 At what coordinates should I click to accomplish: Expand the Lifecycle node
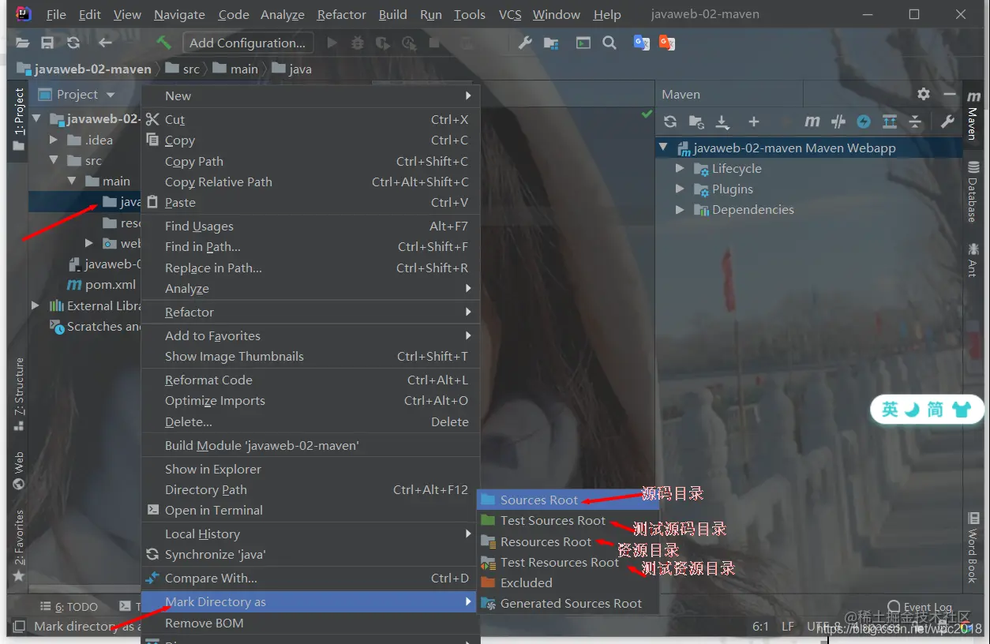[x=680, y=168]
